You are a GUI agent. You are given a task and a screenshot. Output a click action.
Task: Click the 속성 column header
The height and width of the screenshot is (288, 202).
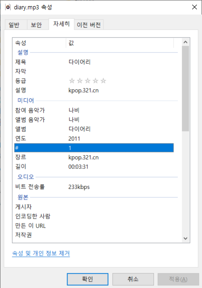(40, 43)
